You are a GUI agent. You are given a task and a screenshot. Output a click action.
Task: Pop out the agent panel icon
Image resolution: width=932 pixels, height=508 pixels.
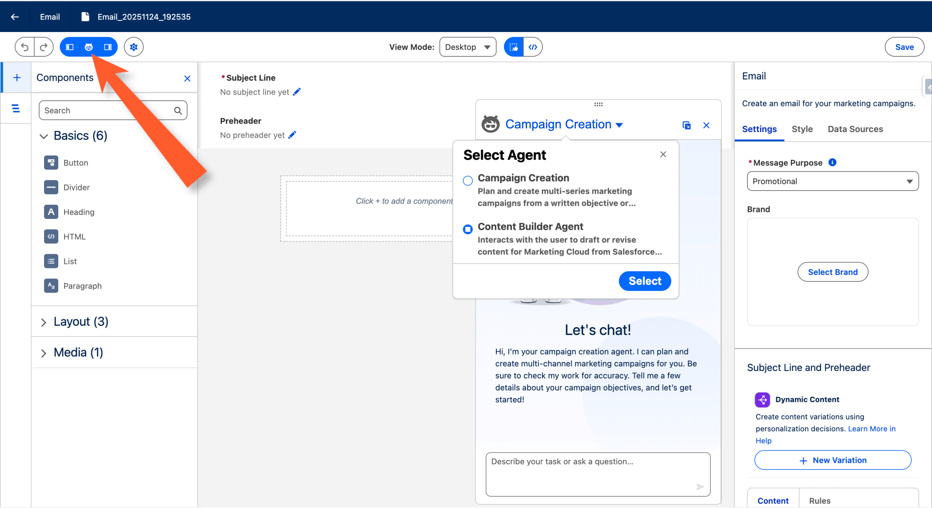pyautogui.click(x=686, y=125)
